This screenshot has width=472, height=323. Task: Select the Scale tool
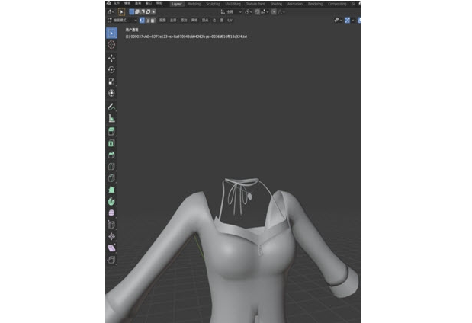[x=111, y=81]
